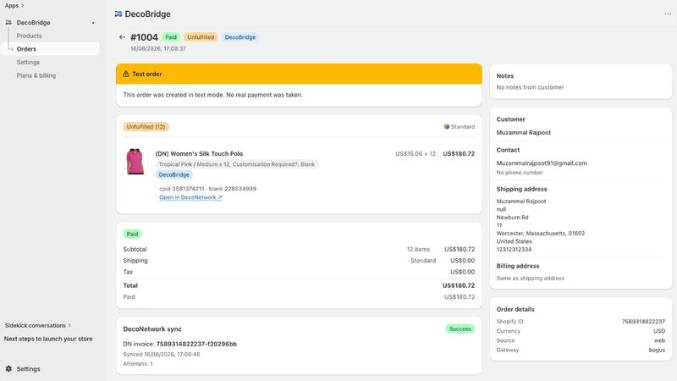This screenshot has width=677, height=381.
Task: Click Same as shipping address text
Action: (x=531, y=279)
